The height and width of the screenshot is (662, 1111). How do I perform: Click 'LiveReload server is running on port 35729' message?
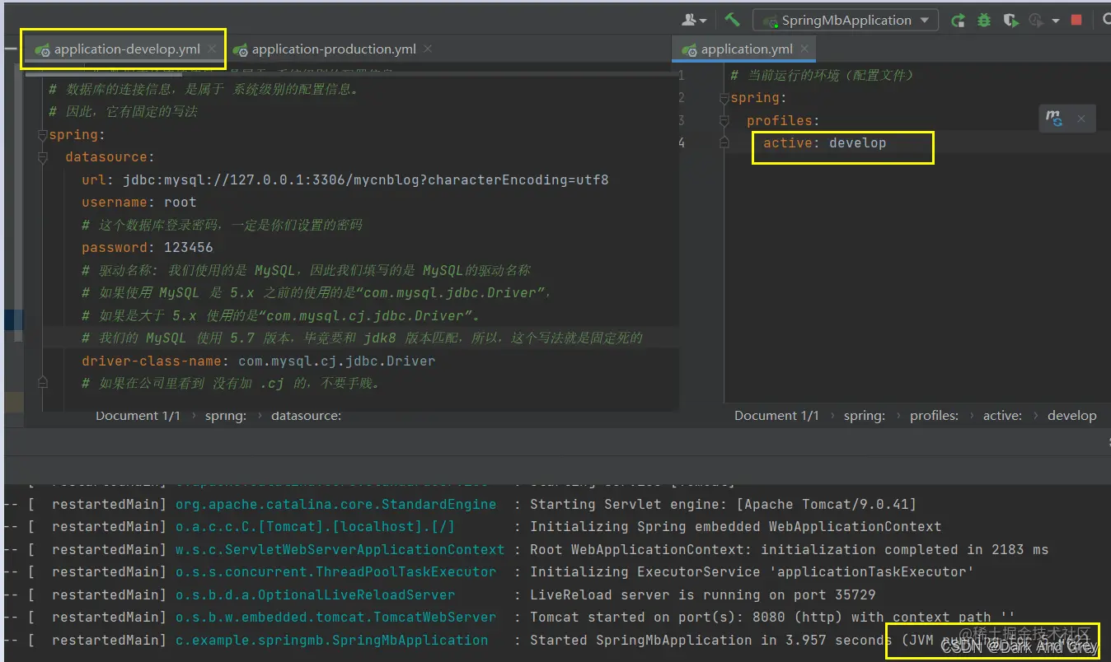coord(702,594)
